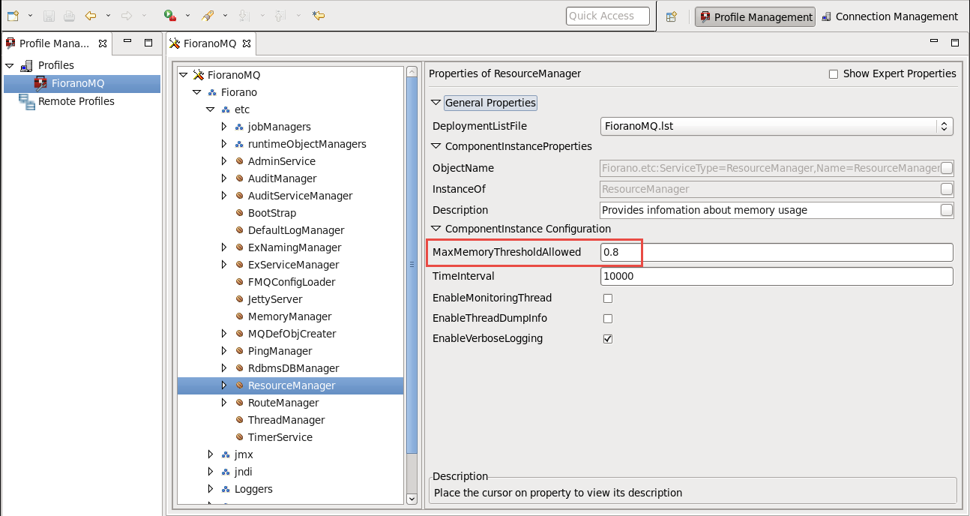Collapse ComponentInstance Configuration section
Image resolution: width=970 pixels, height=516 pixels.
pyautogui.click(x=436, y=229)
